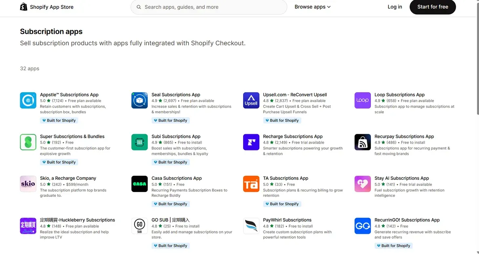
Task: Open Stay AI Subscriptions App title link
Action: tap(402, 178)
